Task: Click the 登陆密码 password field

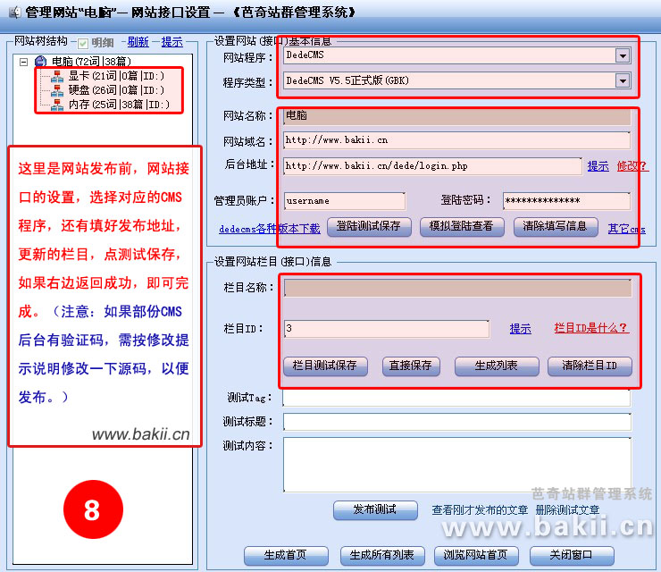Action: click(x=566, y=201)
